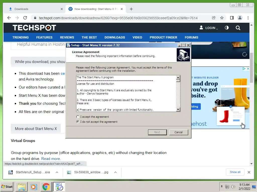The height and width of the screenshot is (192, 257).
Task: Click the share page icon in address bar
Action: pyautogui.click(x=214, y=18)
